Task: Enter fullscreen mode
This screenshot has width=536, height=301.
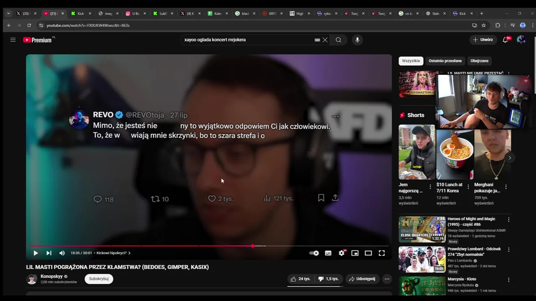Action: [x=382, y=253]
